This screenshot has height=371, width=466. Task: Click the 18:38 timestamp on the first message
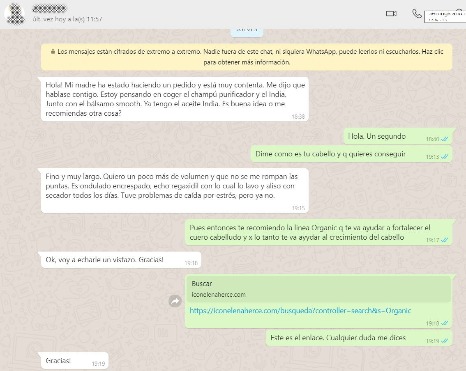coord(298,117)
